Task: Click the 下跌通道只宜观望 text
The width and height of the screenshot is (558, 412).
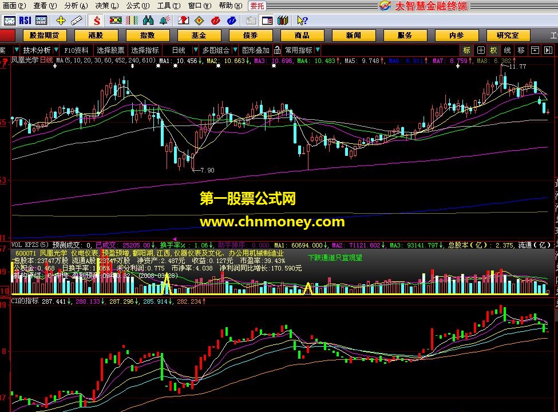Action: [x=335, y=257]
